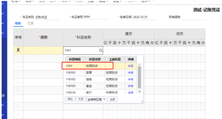Click the 借方 column header

(x=129, y=34)
